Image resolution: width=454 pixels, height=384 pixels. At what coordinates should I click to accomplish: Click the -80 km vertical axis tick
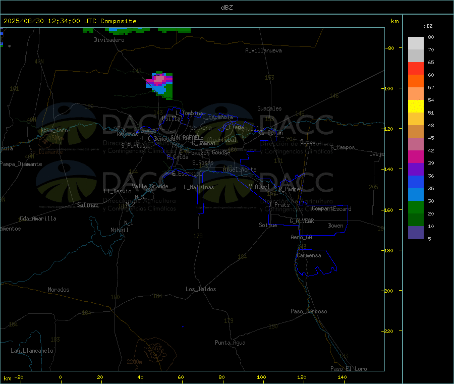coord(390,48)
